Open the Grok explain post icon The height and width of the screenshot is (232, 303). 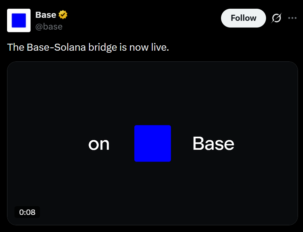276,18
